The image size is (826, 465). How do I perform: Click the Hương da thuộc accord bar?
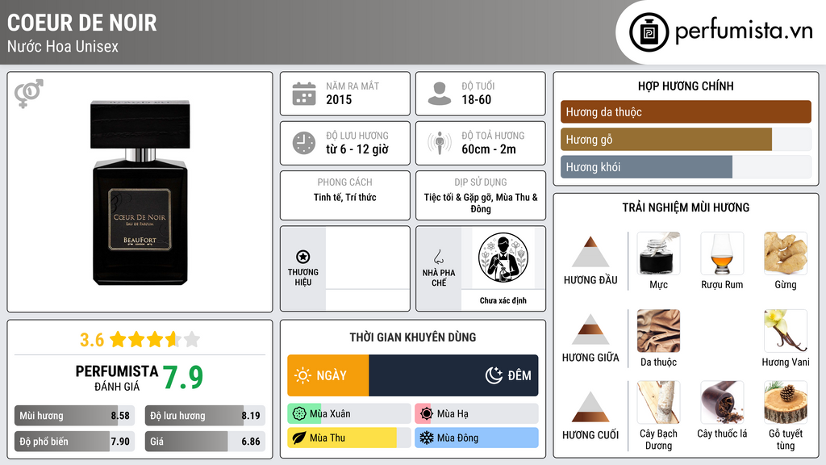point(686,111)
